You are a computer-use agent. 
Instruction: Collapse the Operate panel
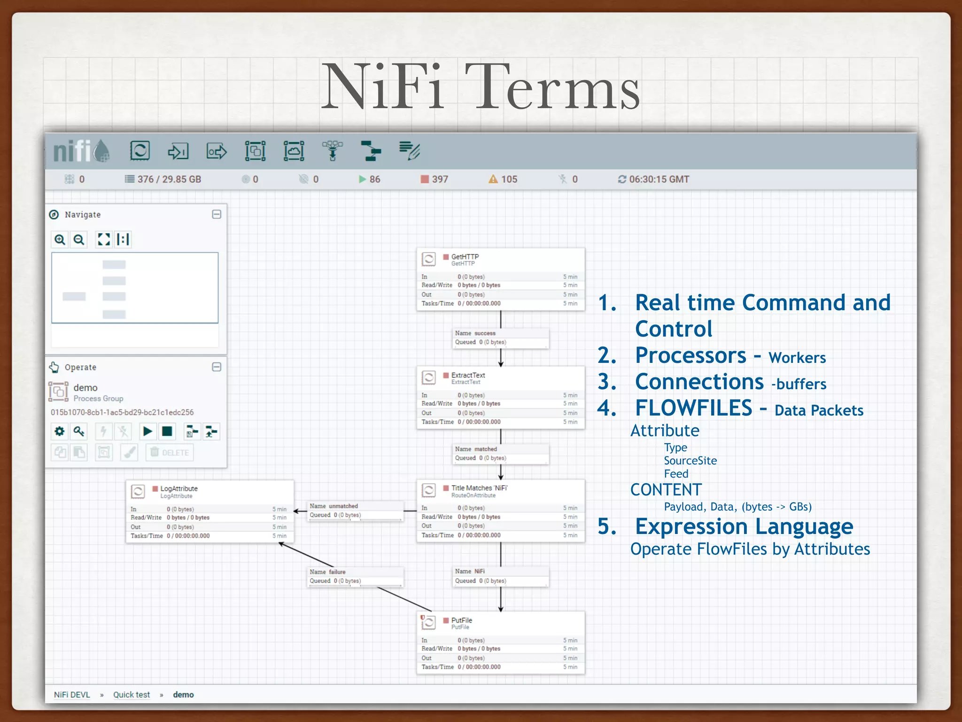217,367
